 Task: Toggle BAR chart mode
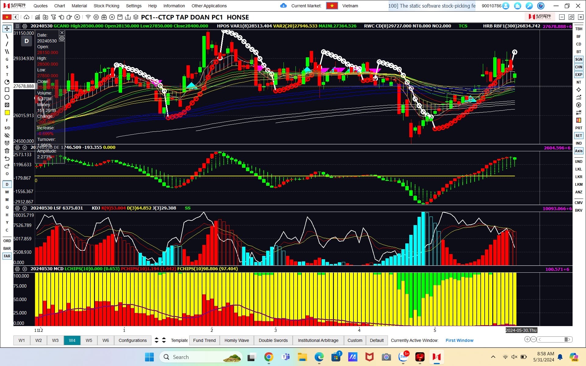(7, 248)
